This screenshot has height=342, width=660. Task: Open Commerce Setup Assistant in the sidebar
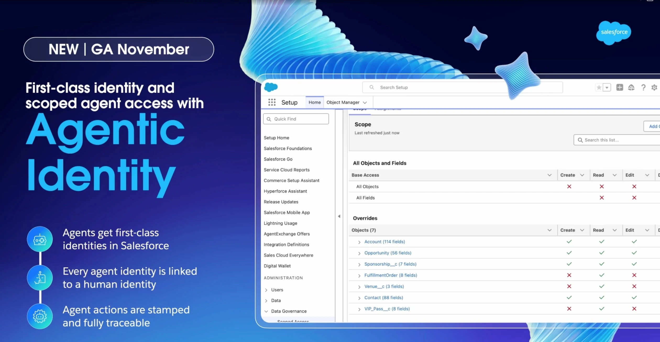click(291, 180)
